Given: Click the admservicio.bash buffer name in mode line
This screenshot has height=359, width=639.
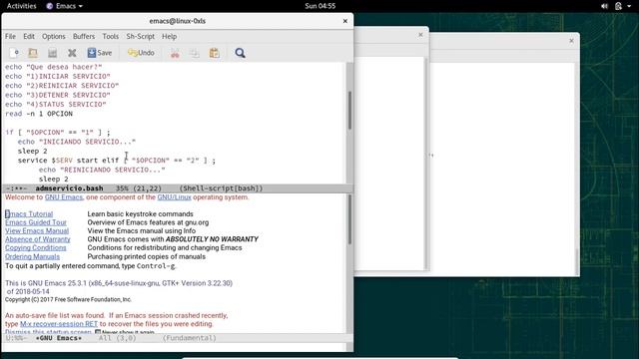Looking at the screenshot, I should (69, 188).
